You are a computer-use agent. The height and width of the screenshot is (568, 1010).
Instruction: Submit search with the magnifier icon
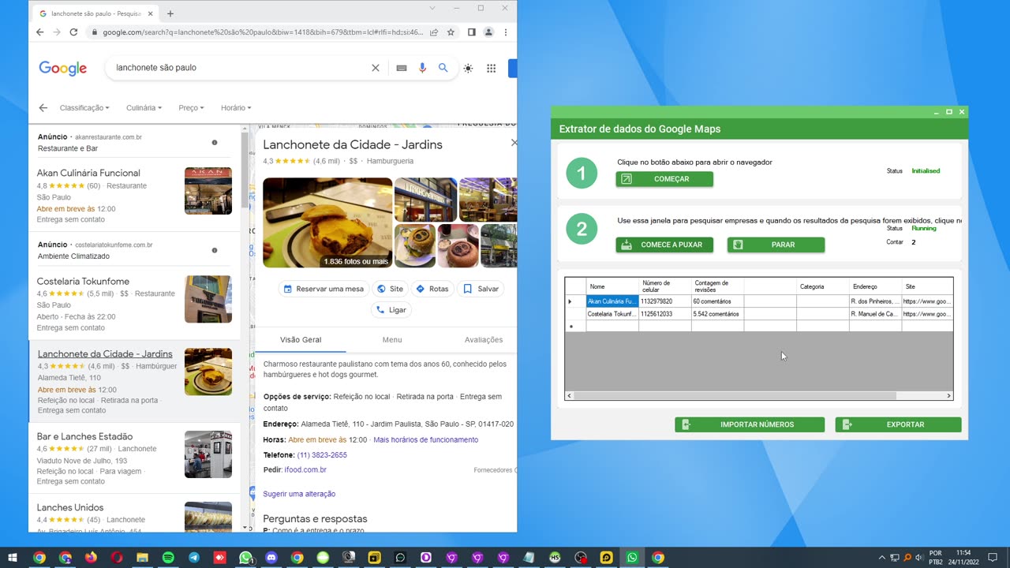click(x=443, y=68)
